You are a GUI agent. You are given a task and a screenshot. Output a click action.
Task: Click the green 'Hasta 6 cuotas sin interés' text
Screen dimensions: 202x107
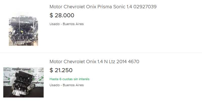pyautogui.click(x=69, y=79)
